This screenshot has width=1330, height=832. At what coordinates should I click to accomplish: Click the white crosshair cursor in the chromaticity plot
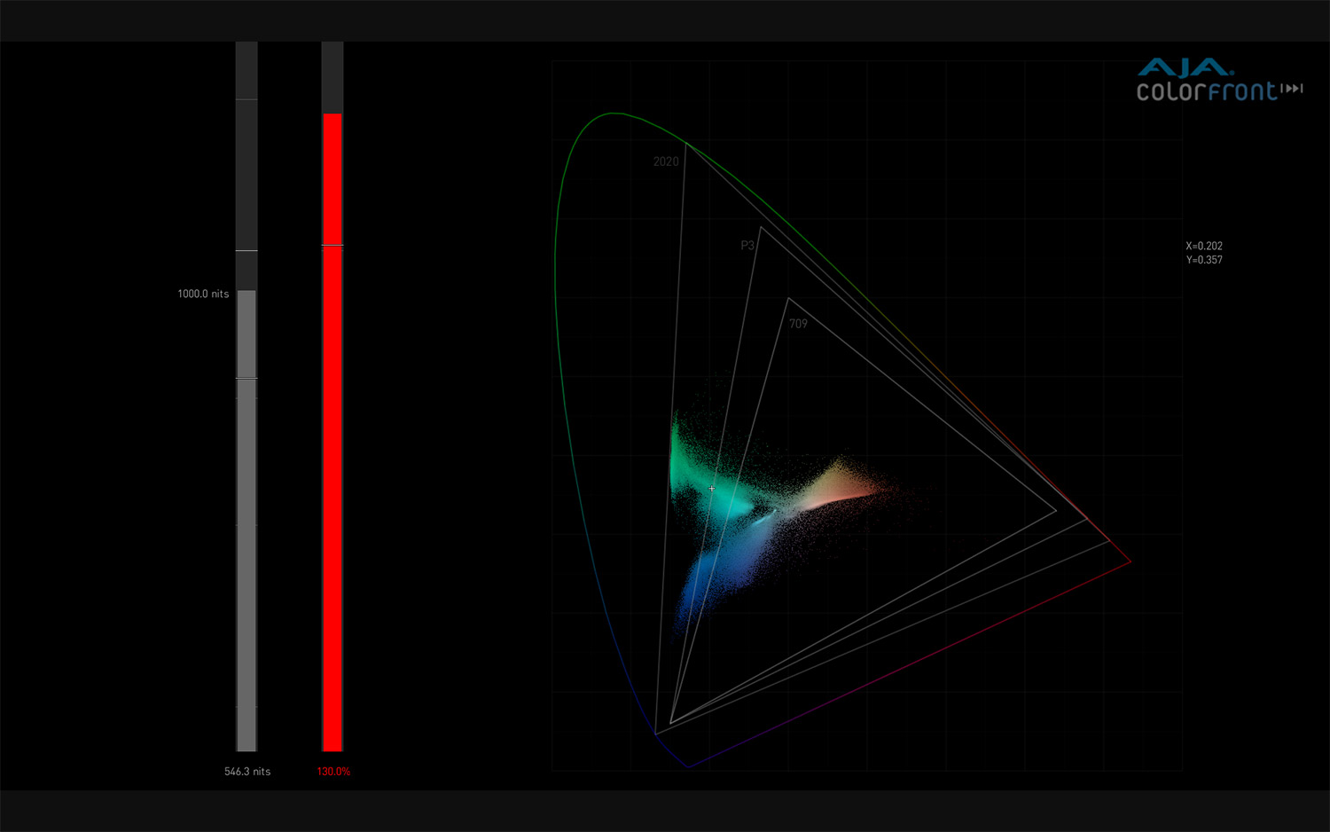(712, 489)
